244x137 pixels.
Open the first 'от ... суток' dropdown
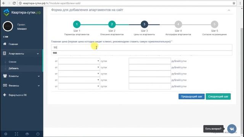pos(79,61)
